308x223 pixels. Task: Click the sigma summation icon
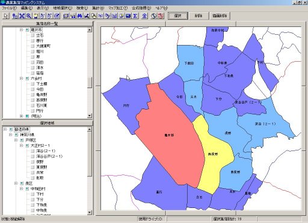135,16
